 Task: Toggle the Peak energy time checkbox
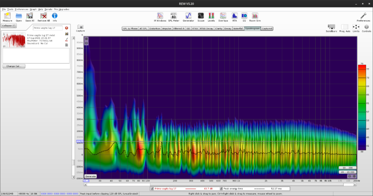pos(221,189)
